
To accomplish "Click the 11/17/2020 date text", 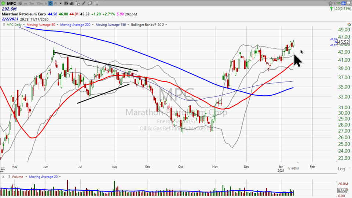I will [x=39, y=19].
